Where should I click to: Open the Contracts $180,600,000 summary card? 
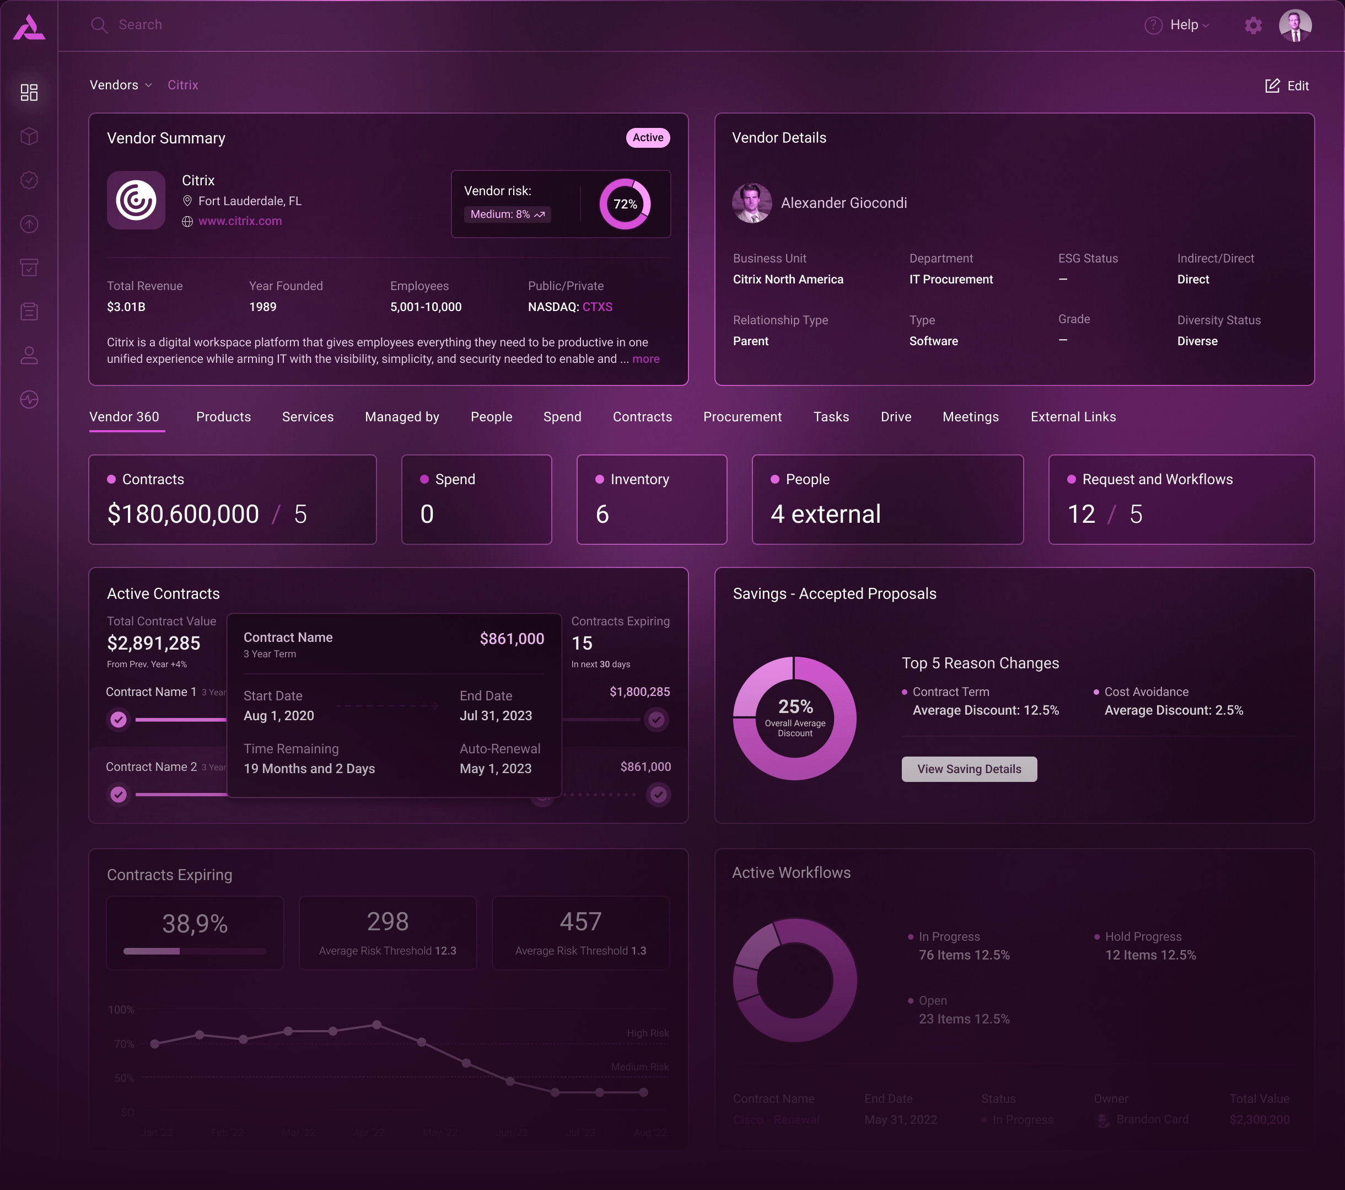click(232, 500)
